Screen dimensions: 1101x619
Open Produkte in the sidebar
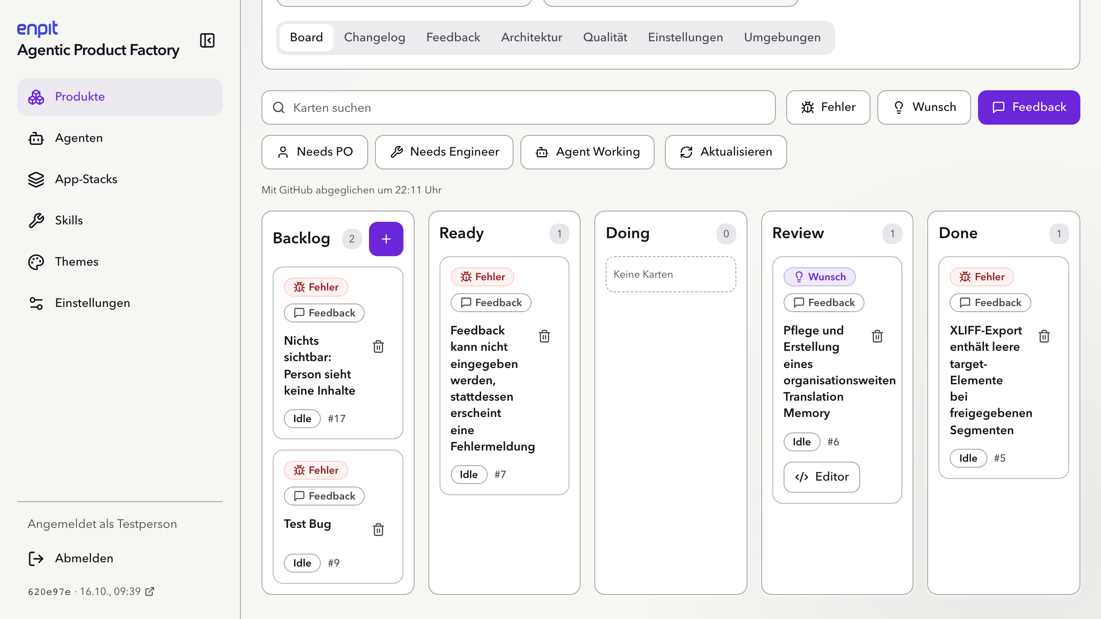pos(120,97)
